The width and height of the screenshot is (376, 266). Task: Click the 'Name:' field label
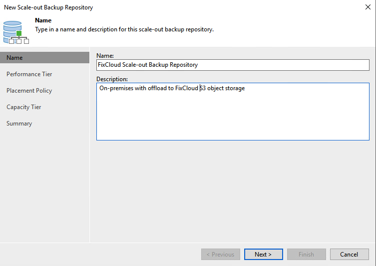pos(105,55)
